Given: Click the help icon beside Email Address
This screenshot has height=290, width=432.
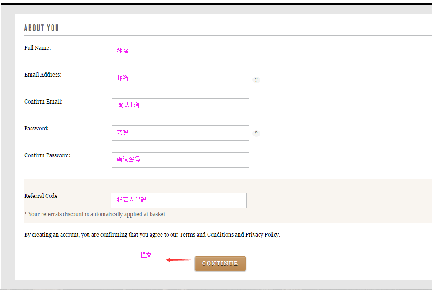Looking at the screenshot, I should [256, 80].
